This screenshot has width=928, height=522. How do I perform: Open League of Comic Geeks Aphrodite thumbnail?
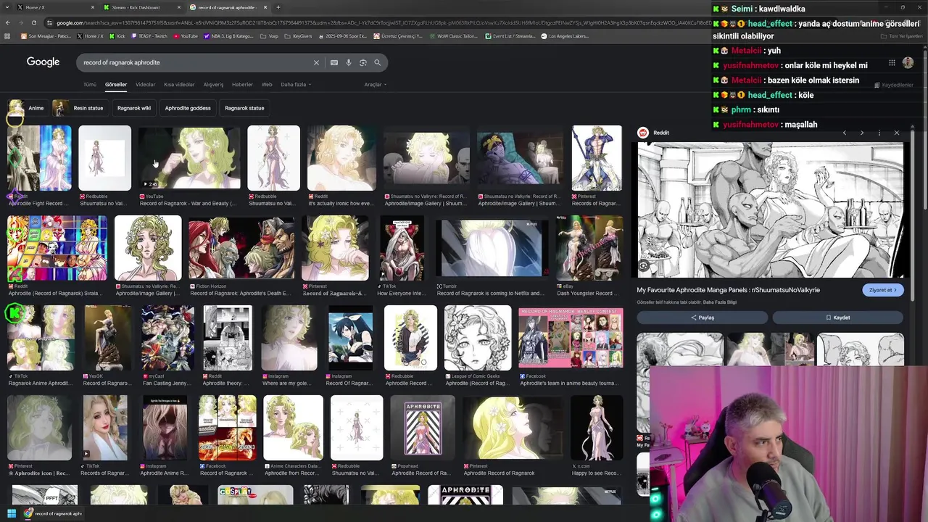click(x=477, y=338)
